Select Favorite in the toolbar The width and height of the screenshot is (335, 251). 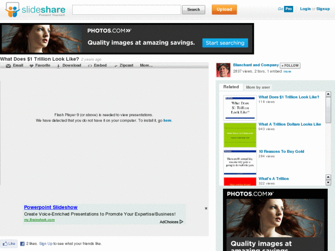click(x=43, y=65)
